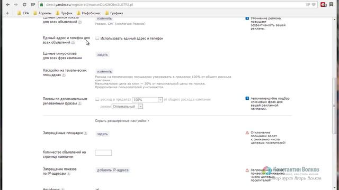
Task: Collapse via Скрыть расширенные настройки link
Action: pos(122,121)
